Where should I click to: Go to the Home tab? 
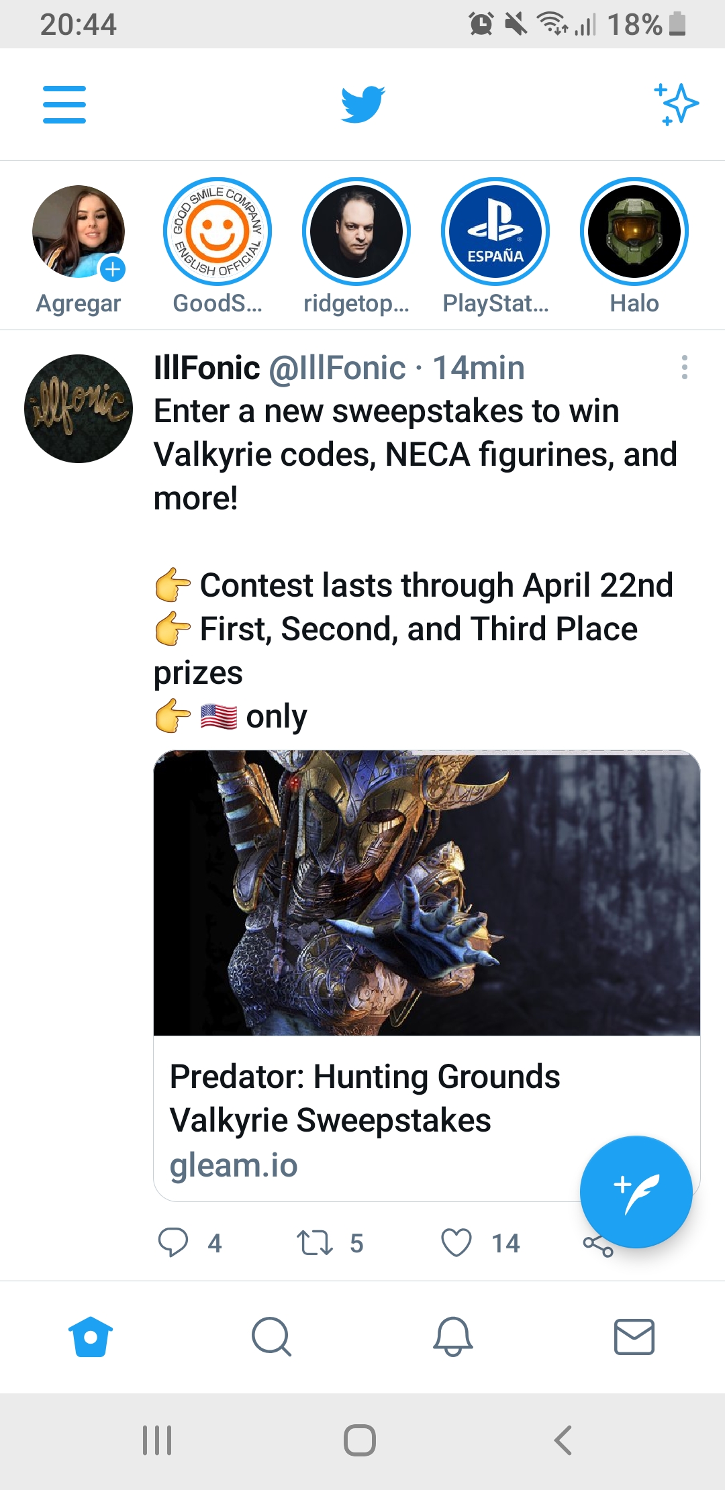point(91,1336)
